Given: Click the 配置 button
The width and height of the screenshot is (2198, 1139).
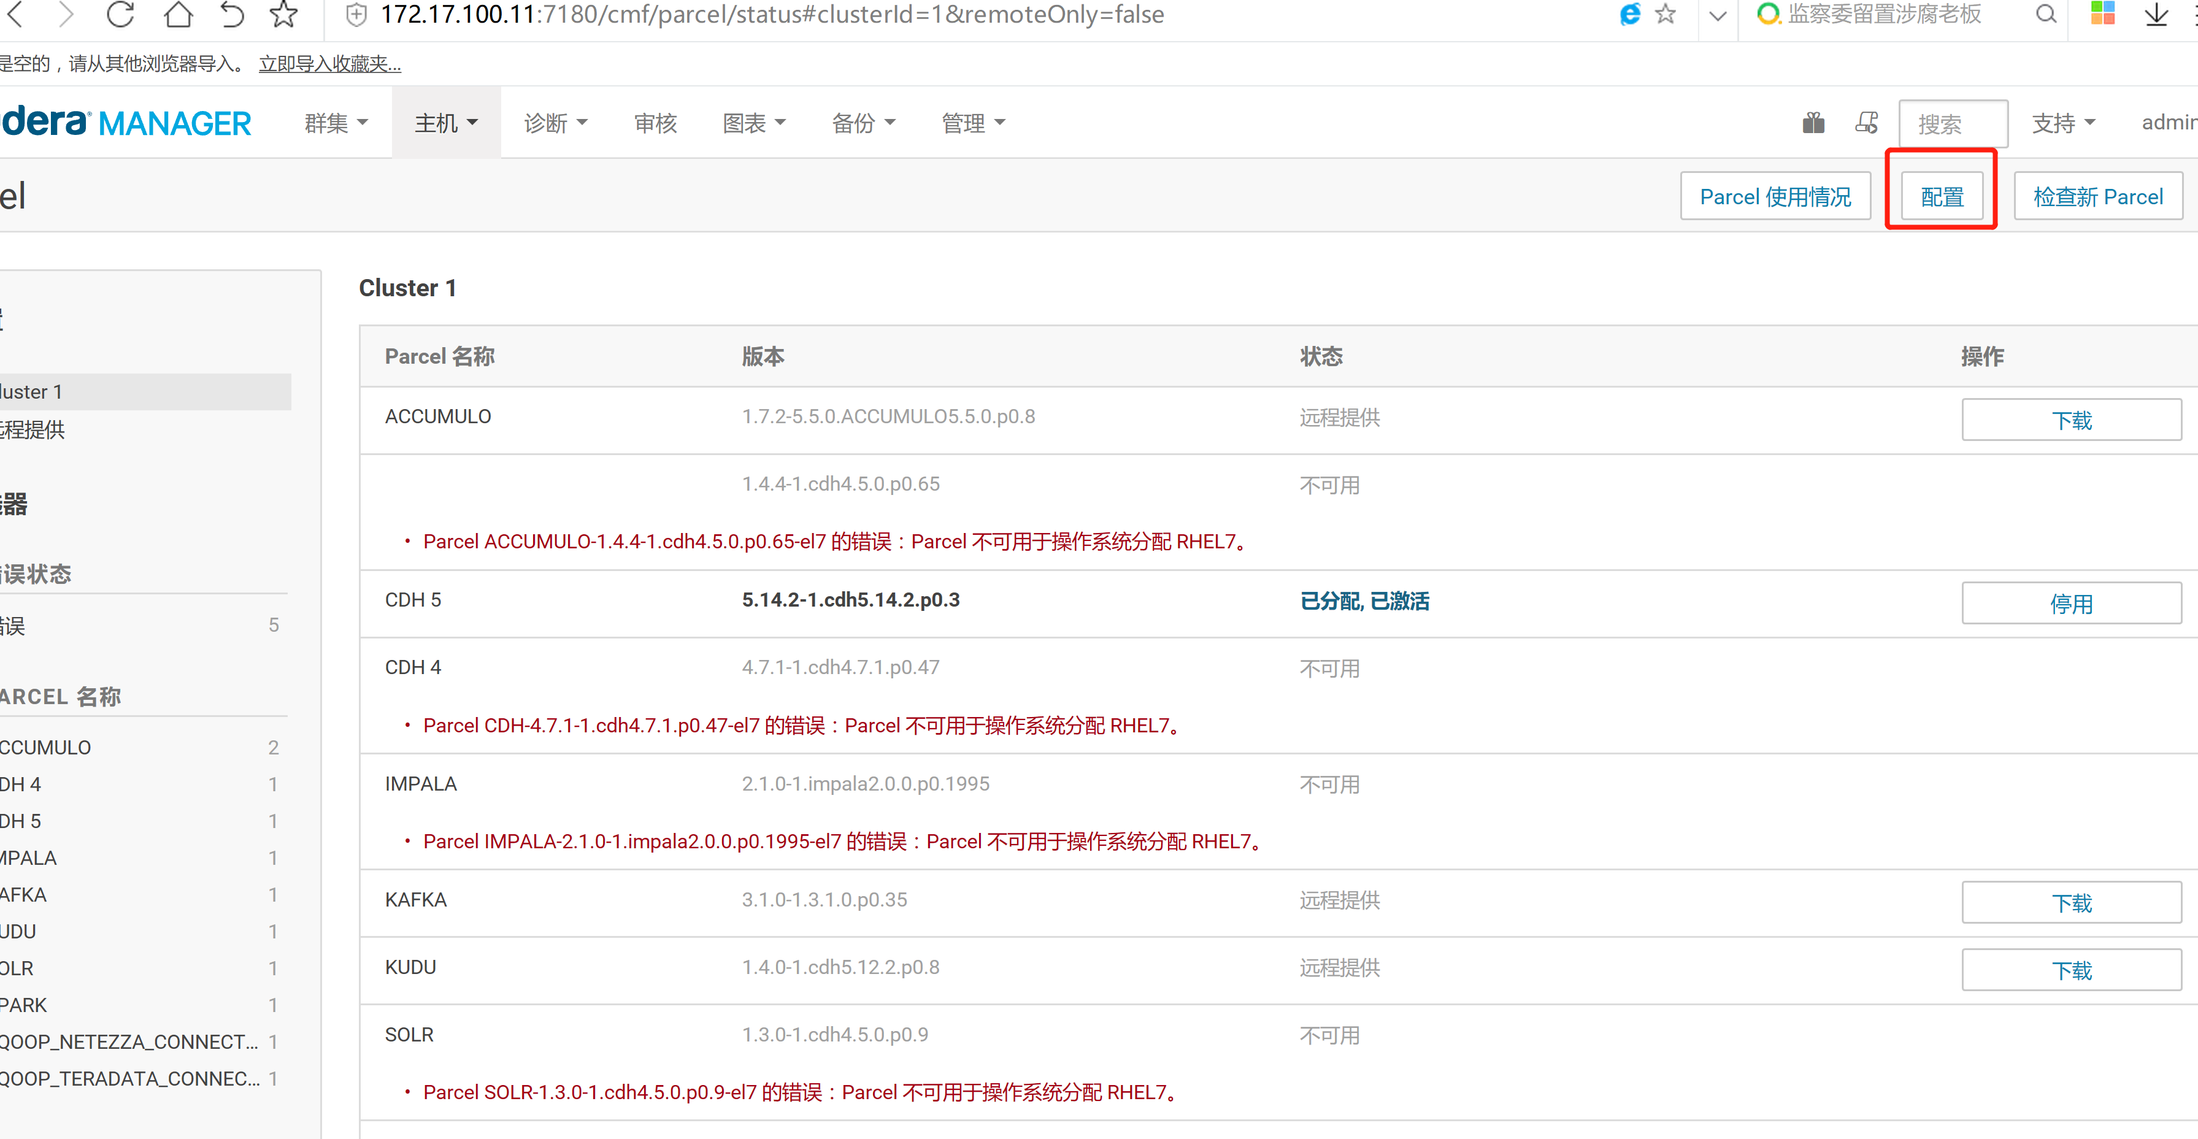Looking at the screenshot, I should [x=1941, y=196].
